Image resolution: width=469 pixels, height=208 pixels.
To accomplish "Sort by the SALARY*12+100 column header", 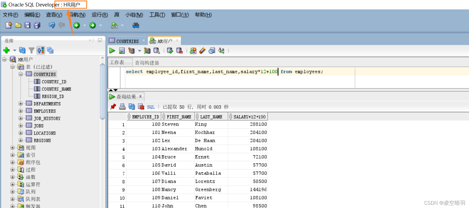I will 248,117.
